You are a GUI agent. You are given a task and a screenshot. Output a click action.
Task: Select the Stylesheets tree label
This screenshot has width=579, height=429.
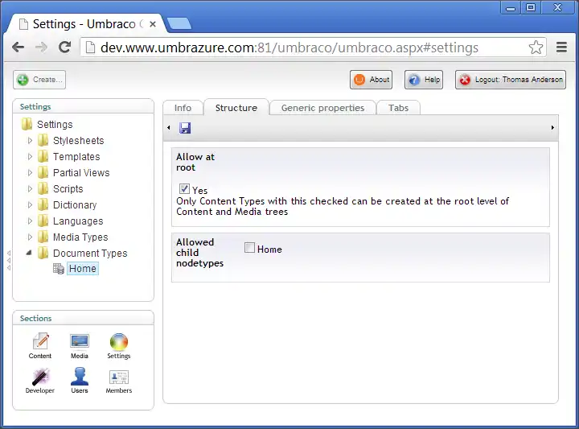79,140
